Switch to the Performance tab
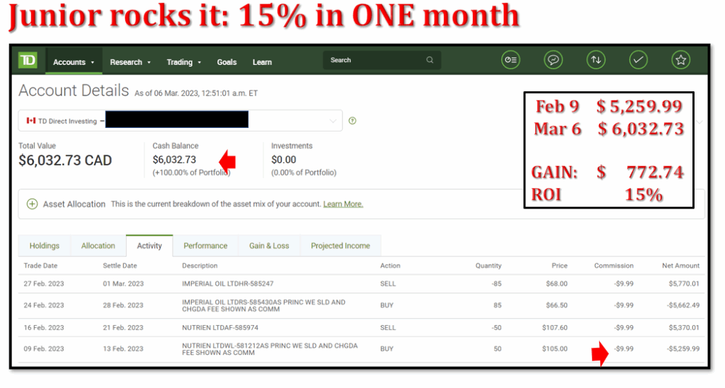 click(205, 246)
